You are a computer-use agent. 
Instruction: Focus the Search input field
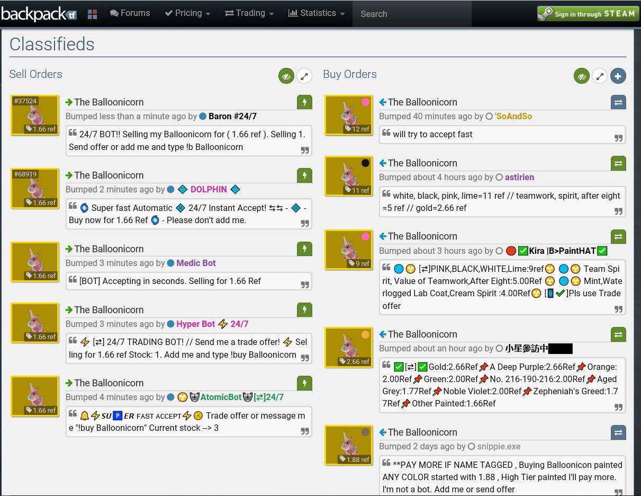[x=412, y=14]
